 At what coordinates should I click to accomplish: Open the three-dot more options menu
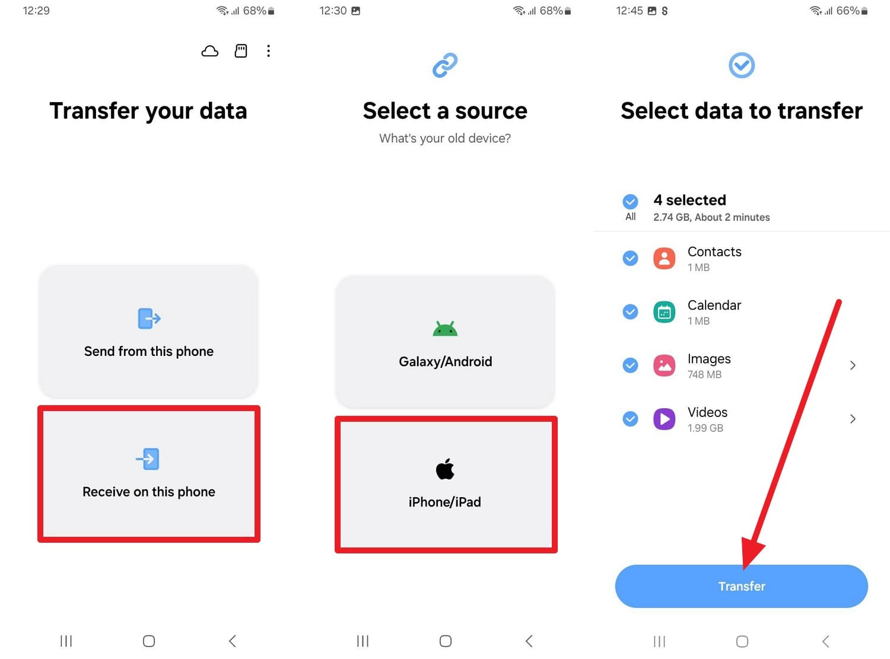(x=268, y=51)
